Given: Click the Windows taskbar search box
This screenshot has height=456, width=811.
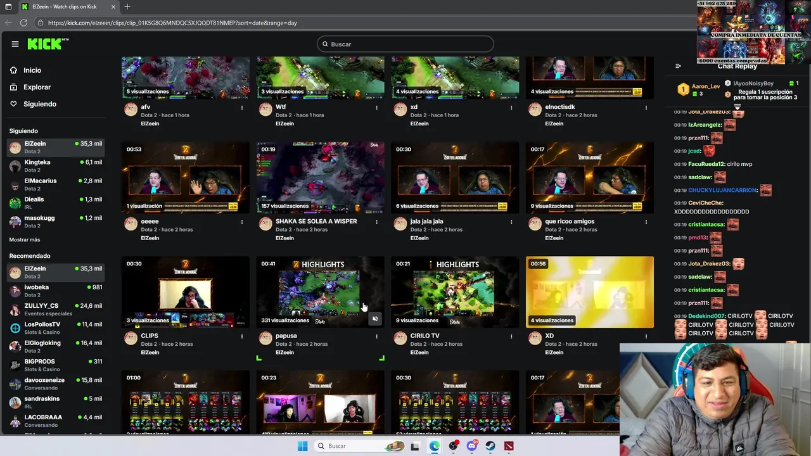Looking at the screenshot, I should (360, 446).
